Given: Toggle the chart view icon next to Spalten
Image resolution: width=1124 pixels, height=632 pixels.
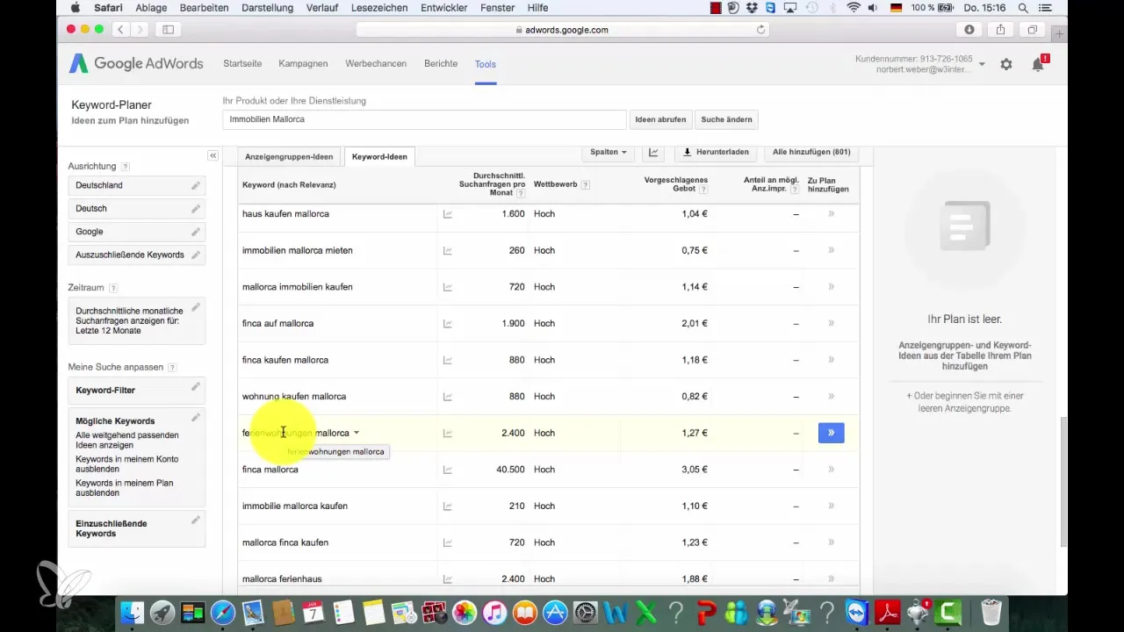Looking at the screenshot, I should click(653, 152).
